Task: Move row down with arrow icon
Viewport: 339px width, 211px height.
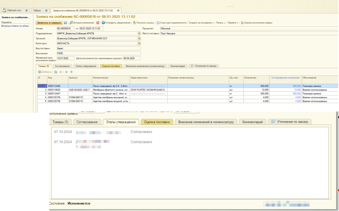Action: coord(71,72)
